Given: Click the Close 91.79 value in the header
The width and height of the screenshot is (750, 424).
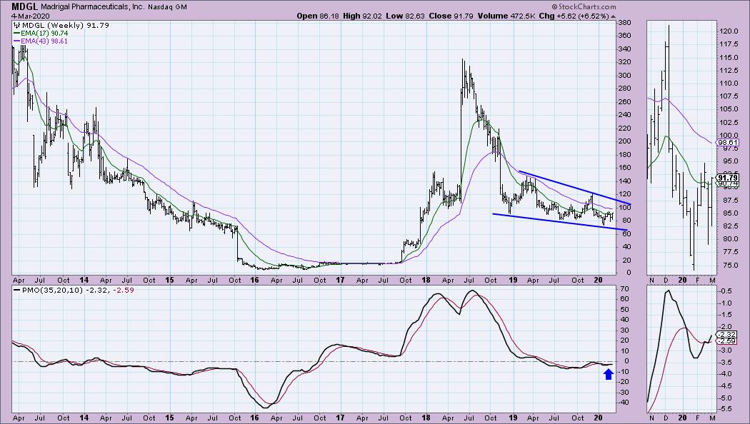Looking at the screenshot, I should [x=451, y=16].
